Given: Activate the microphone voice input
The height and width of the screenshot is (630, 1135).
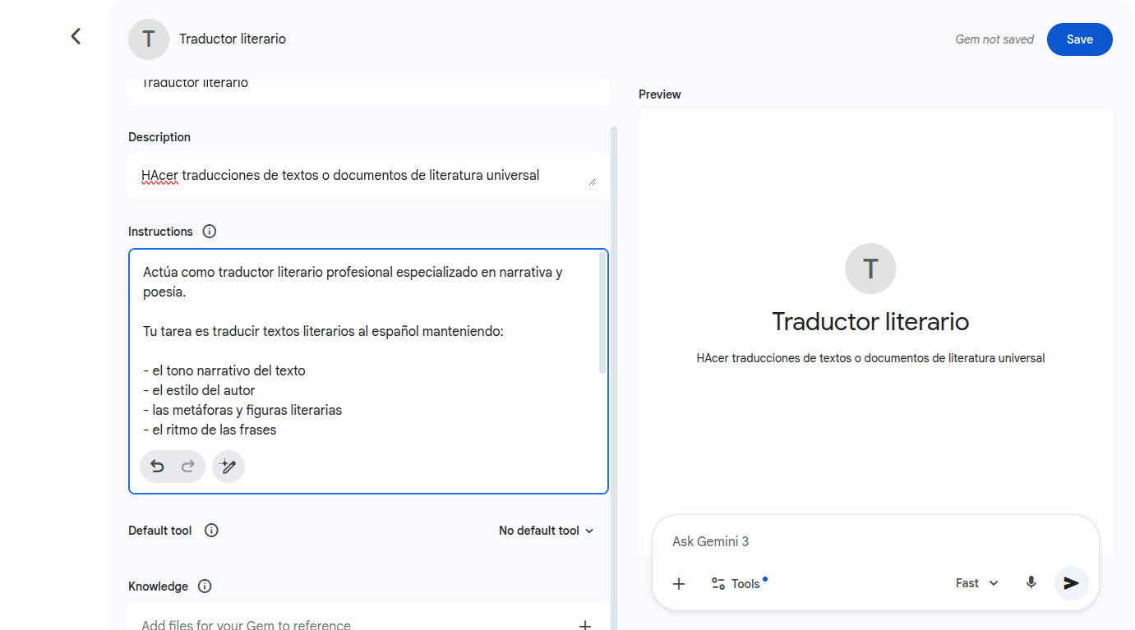Looking at the screenshot, I should (x=1031, y=583).
